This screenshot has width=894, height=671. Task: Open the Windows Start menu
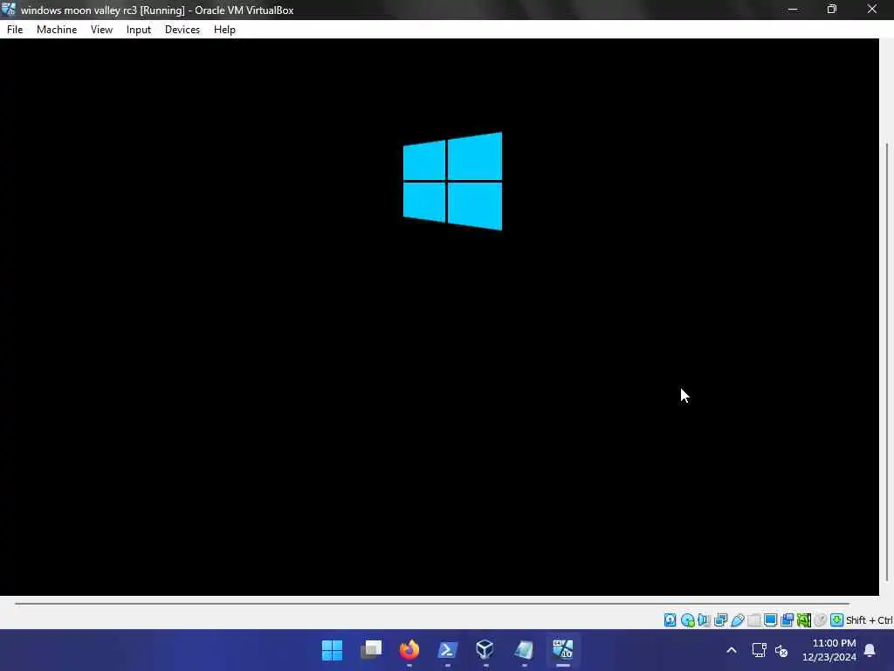(333, 650)
